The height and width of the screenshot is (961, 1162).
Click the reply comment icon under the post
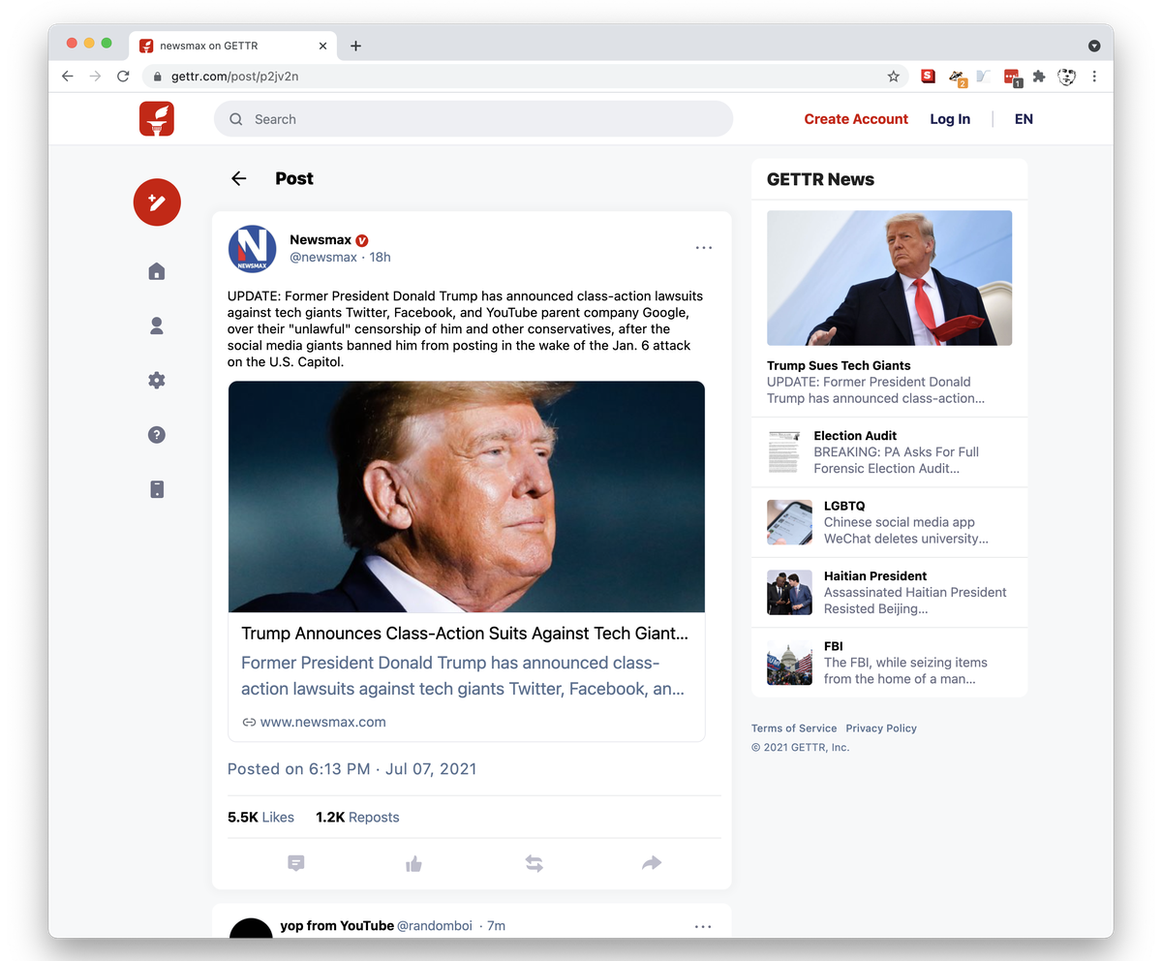(296, 863)
